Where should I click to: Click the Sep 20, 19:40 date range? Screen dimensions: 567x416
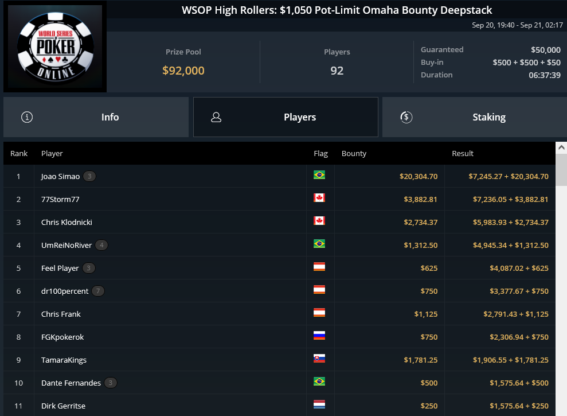(517, 25)
